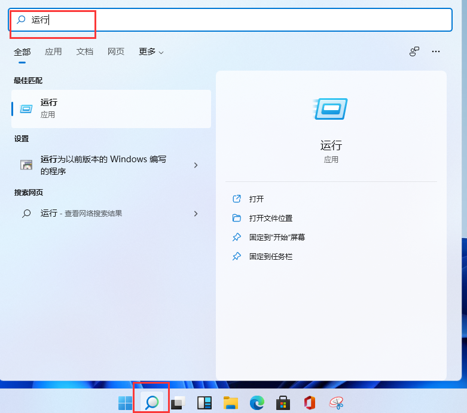Click 打开文件位置
The image size is (467, 413).
pos(271,218)
